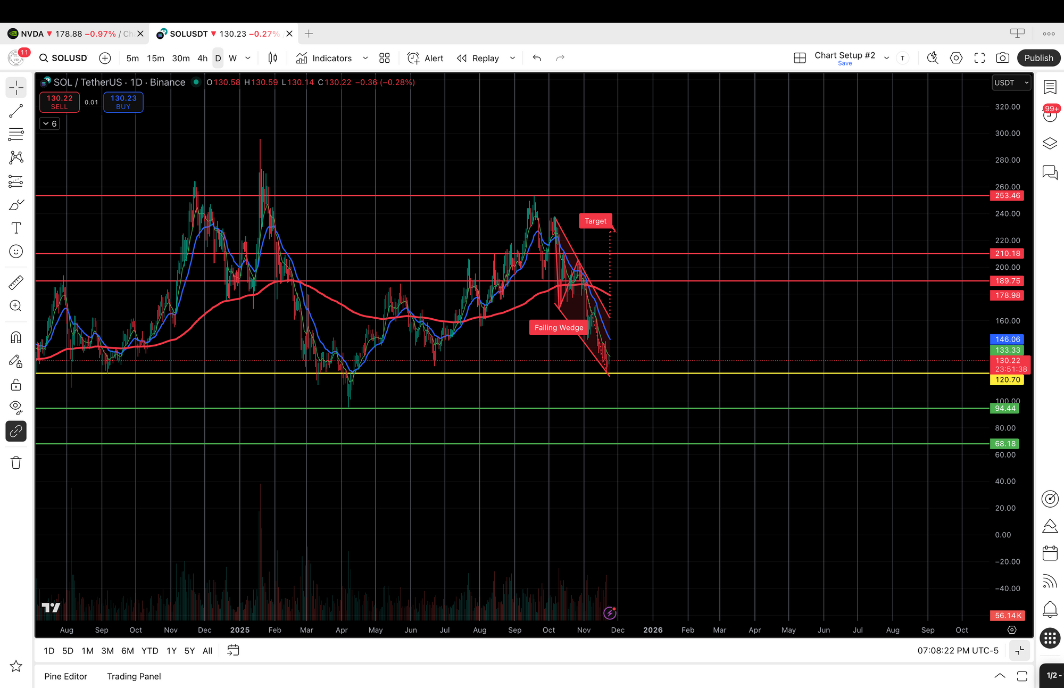
Task: Select the Text annotation tool
Action: pos(16,228)
